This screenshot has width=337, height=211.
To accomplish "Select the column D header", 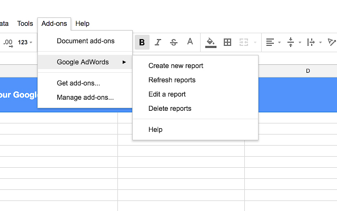I will coord(308,71).
